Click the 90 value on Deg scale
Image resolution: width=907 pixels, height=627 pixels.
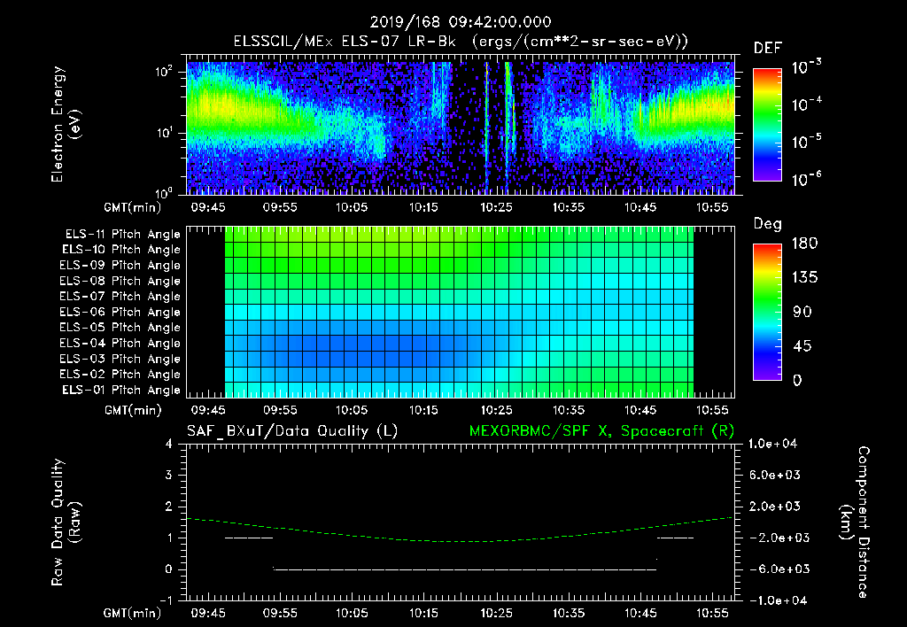point(802,313)
